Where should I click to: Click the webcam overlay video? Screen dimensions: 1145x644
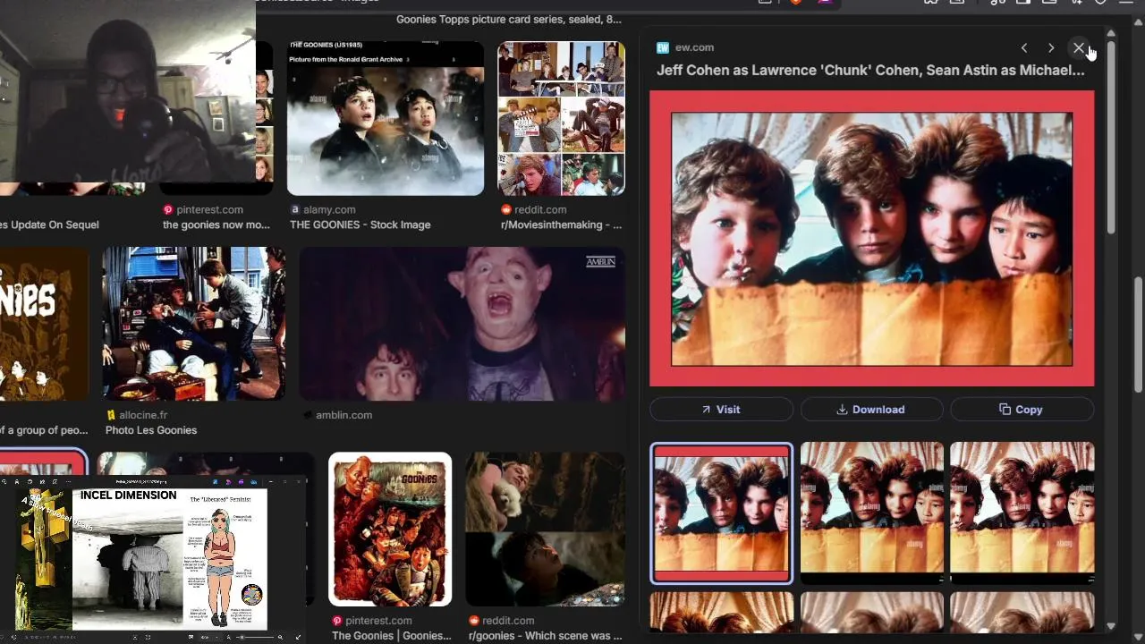(128, 91)
